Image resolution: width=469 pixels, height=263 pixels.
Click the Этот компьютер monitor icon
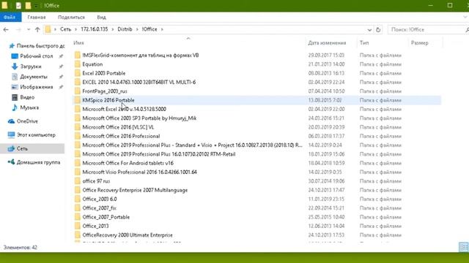tap(12, 135)
